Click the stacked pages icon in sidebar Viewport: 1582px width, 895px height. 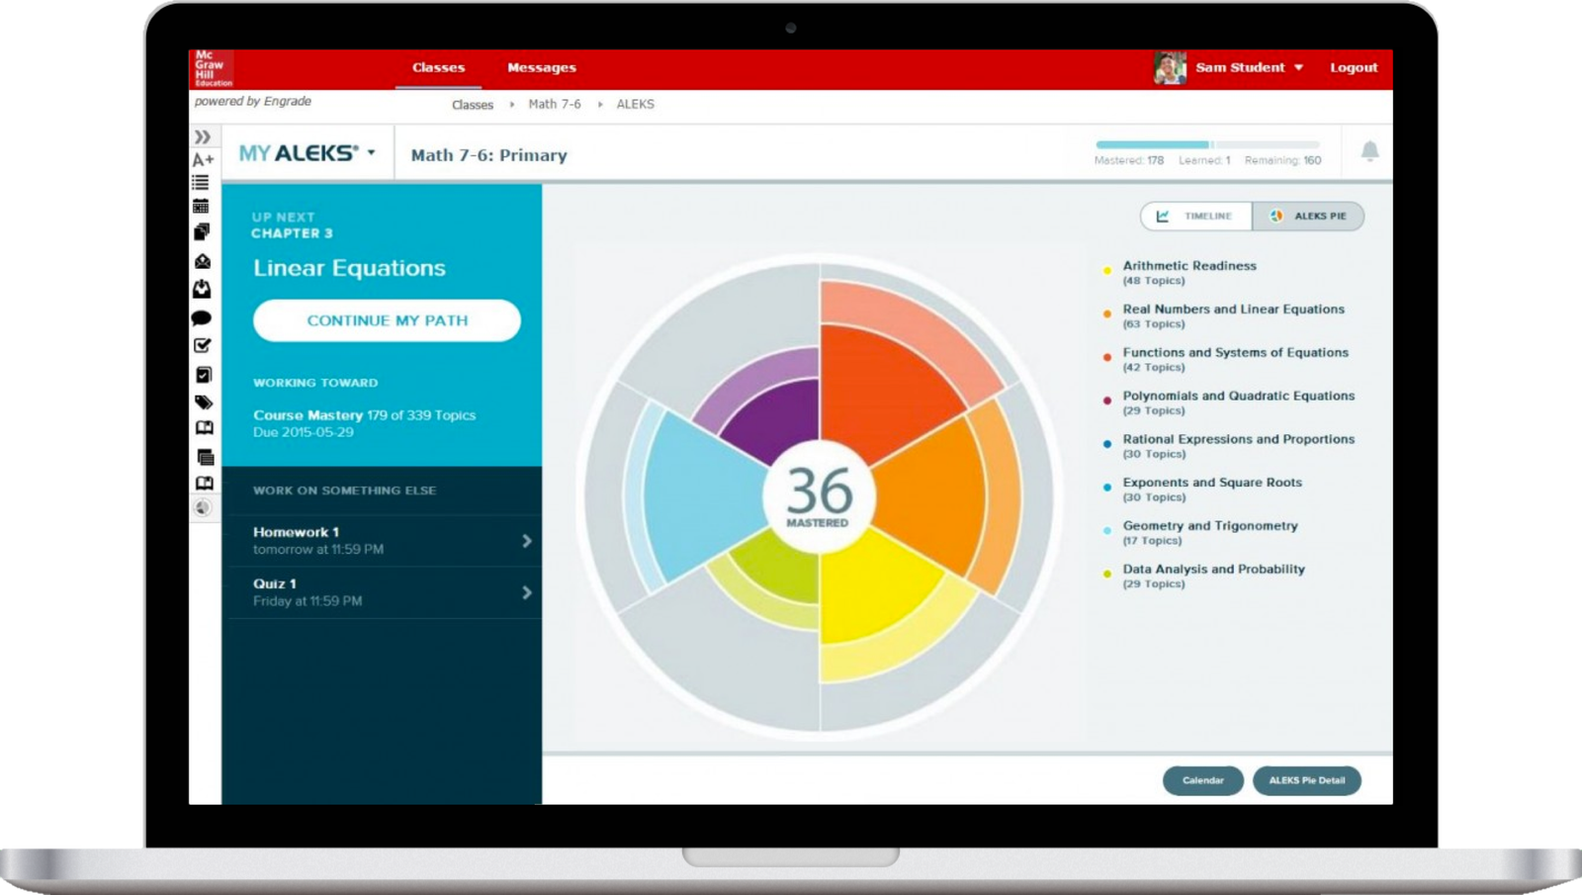pyautogui.click(x=202, y=232)
